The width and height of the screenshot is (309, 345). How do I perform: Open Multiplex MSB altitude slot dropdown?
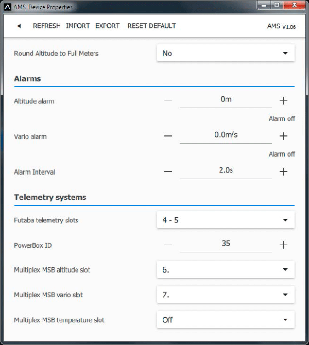click(x=226, y=269)
